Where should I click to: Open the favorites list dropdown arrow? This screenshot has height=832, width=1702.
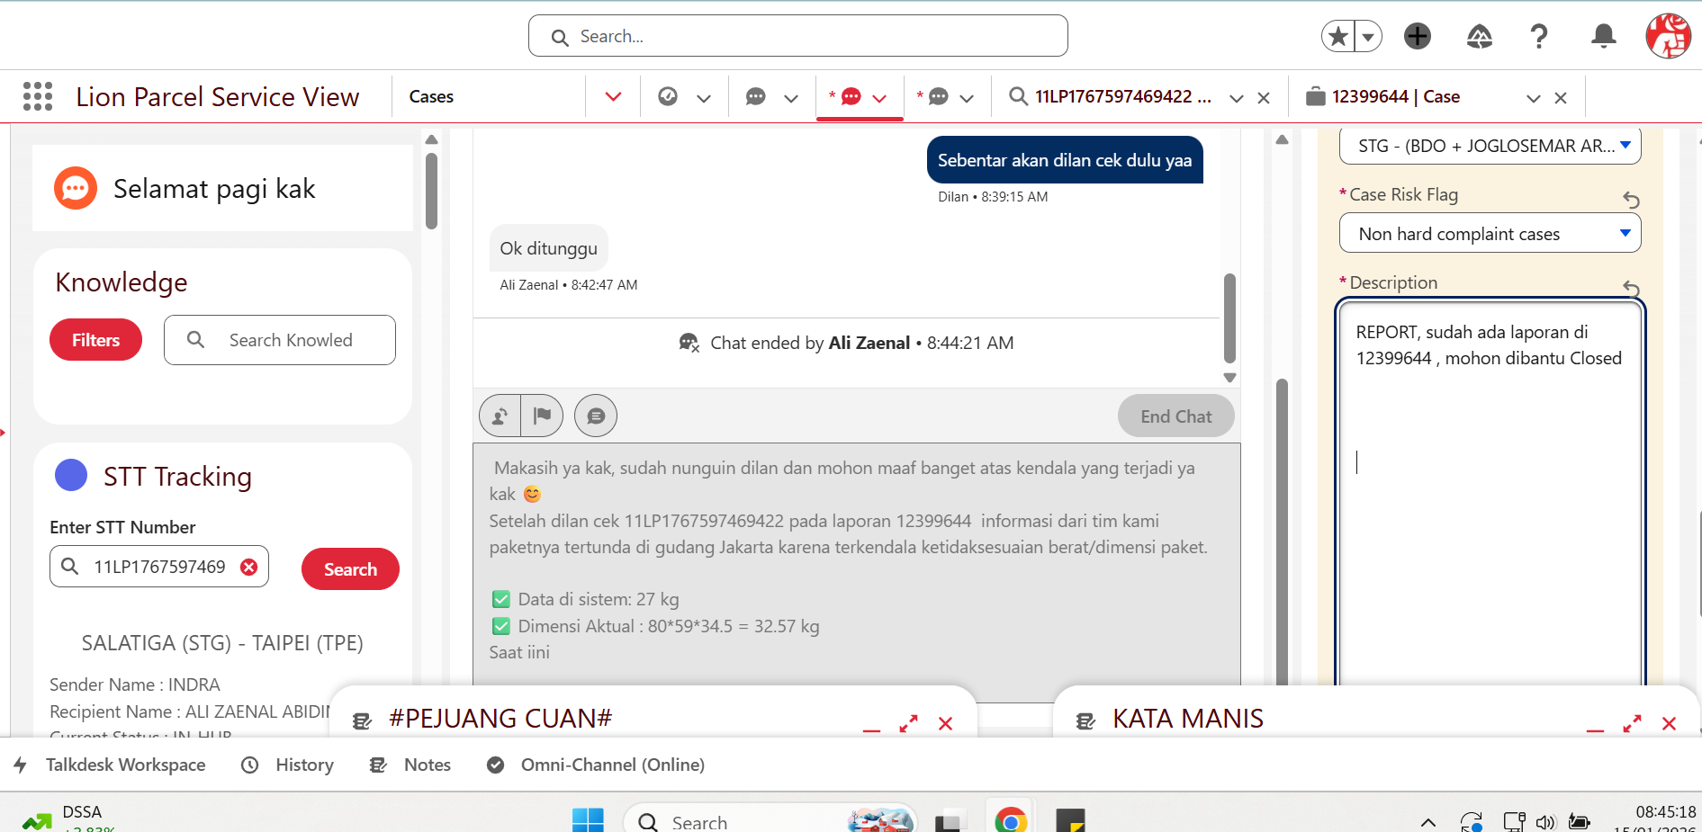click(x=1368, y=36)
